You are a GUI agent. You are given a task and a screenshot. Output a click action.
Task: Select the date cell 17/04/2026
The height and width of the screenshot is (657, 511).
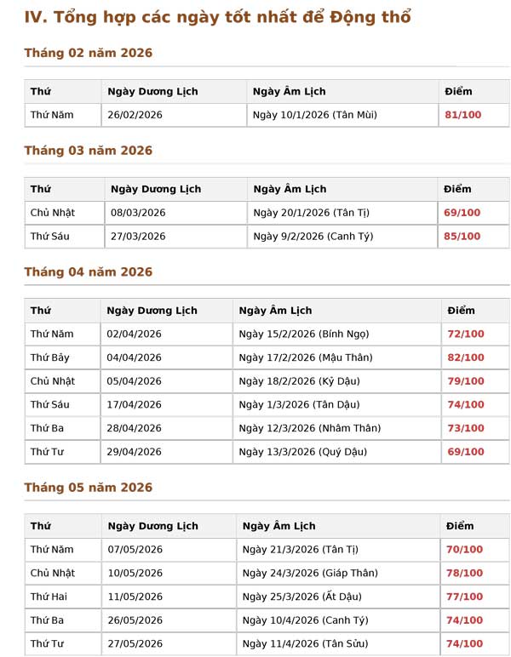pos(134,405)
